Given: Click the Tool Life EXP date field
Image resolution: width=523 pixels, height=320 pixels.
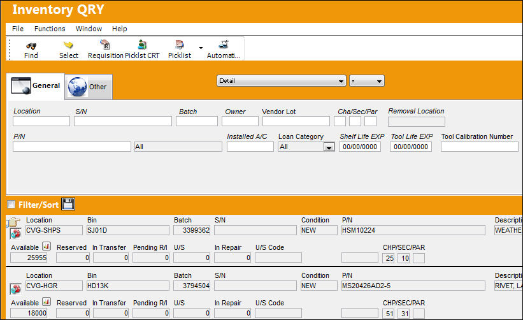Looking at the screenshot, I should (411, 147).
